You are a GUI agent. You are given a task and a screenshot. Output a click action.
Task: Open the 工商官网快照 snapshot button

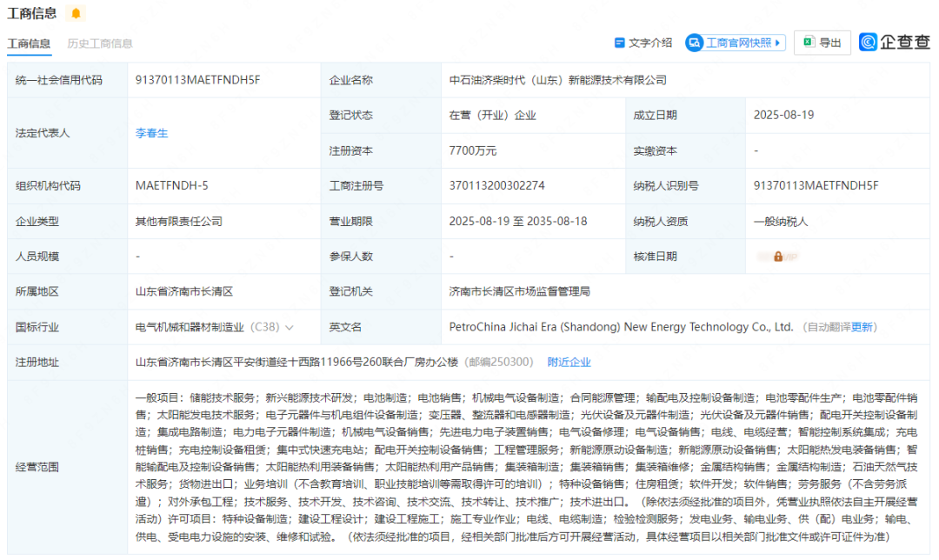click(735, 43)
